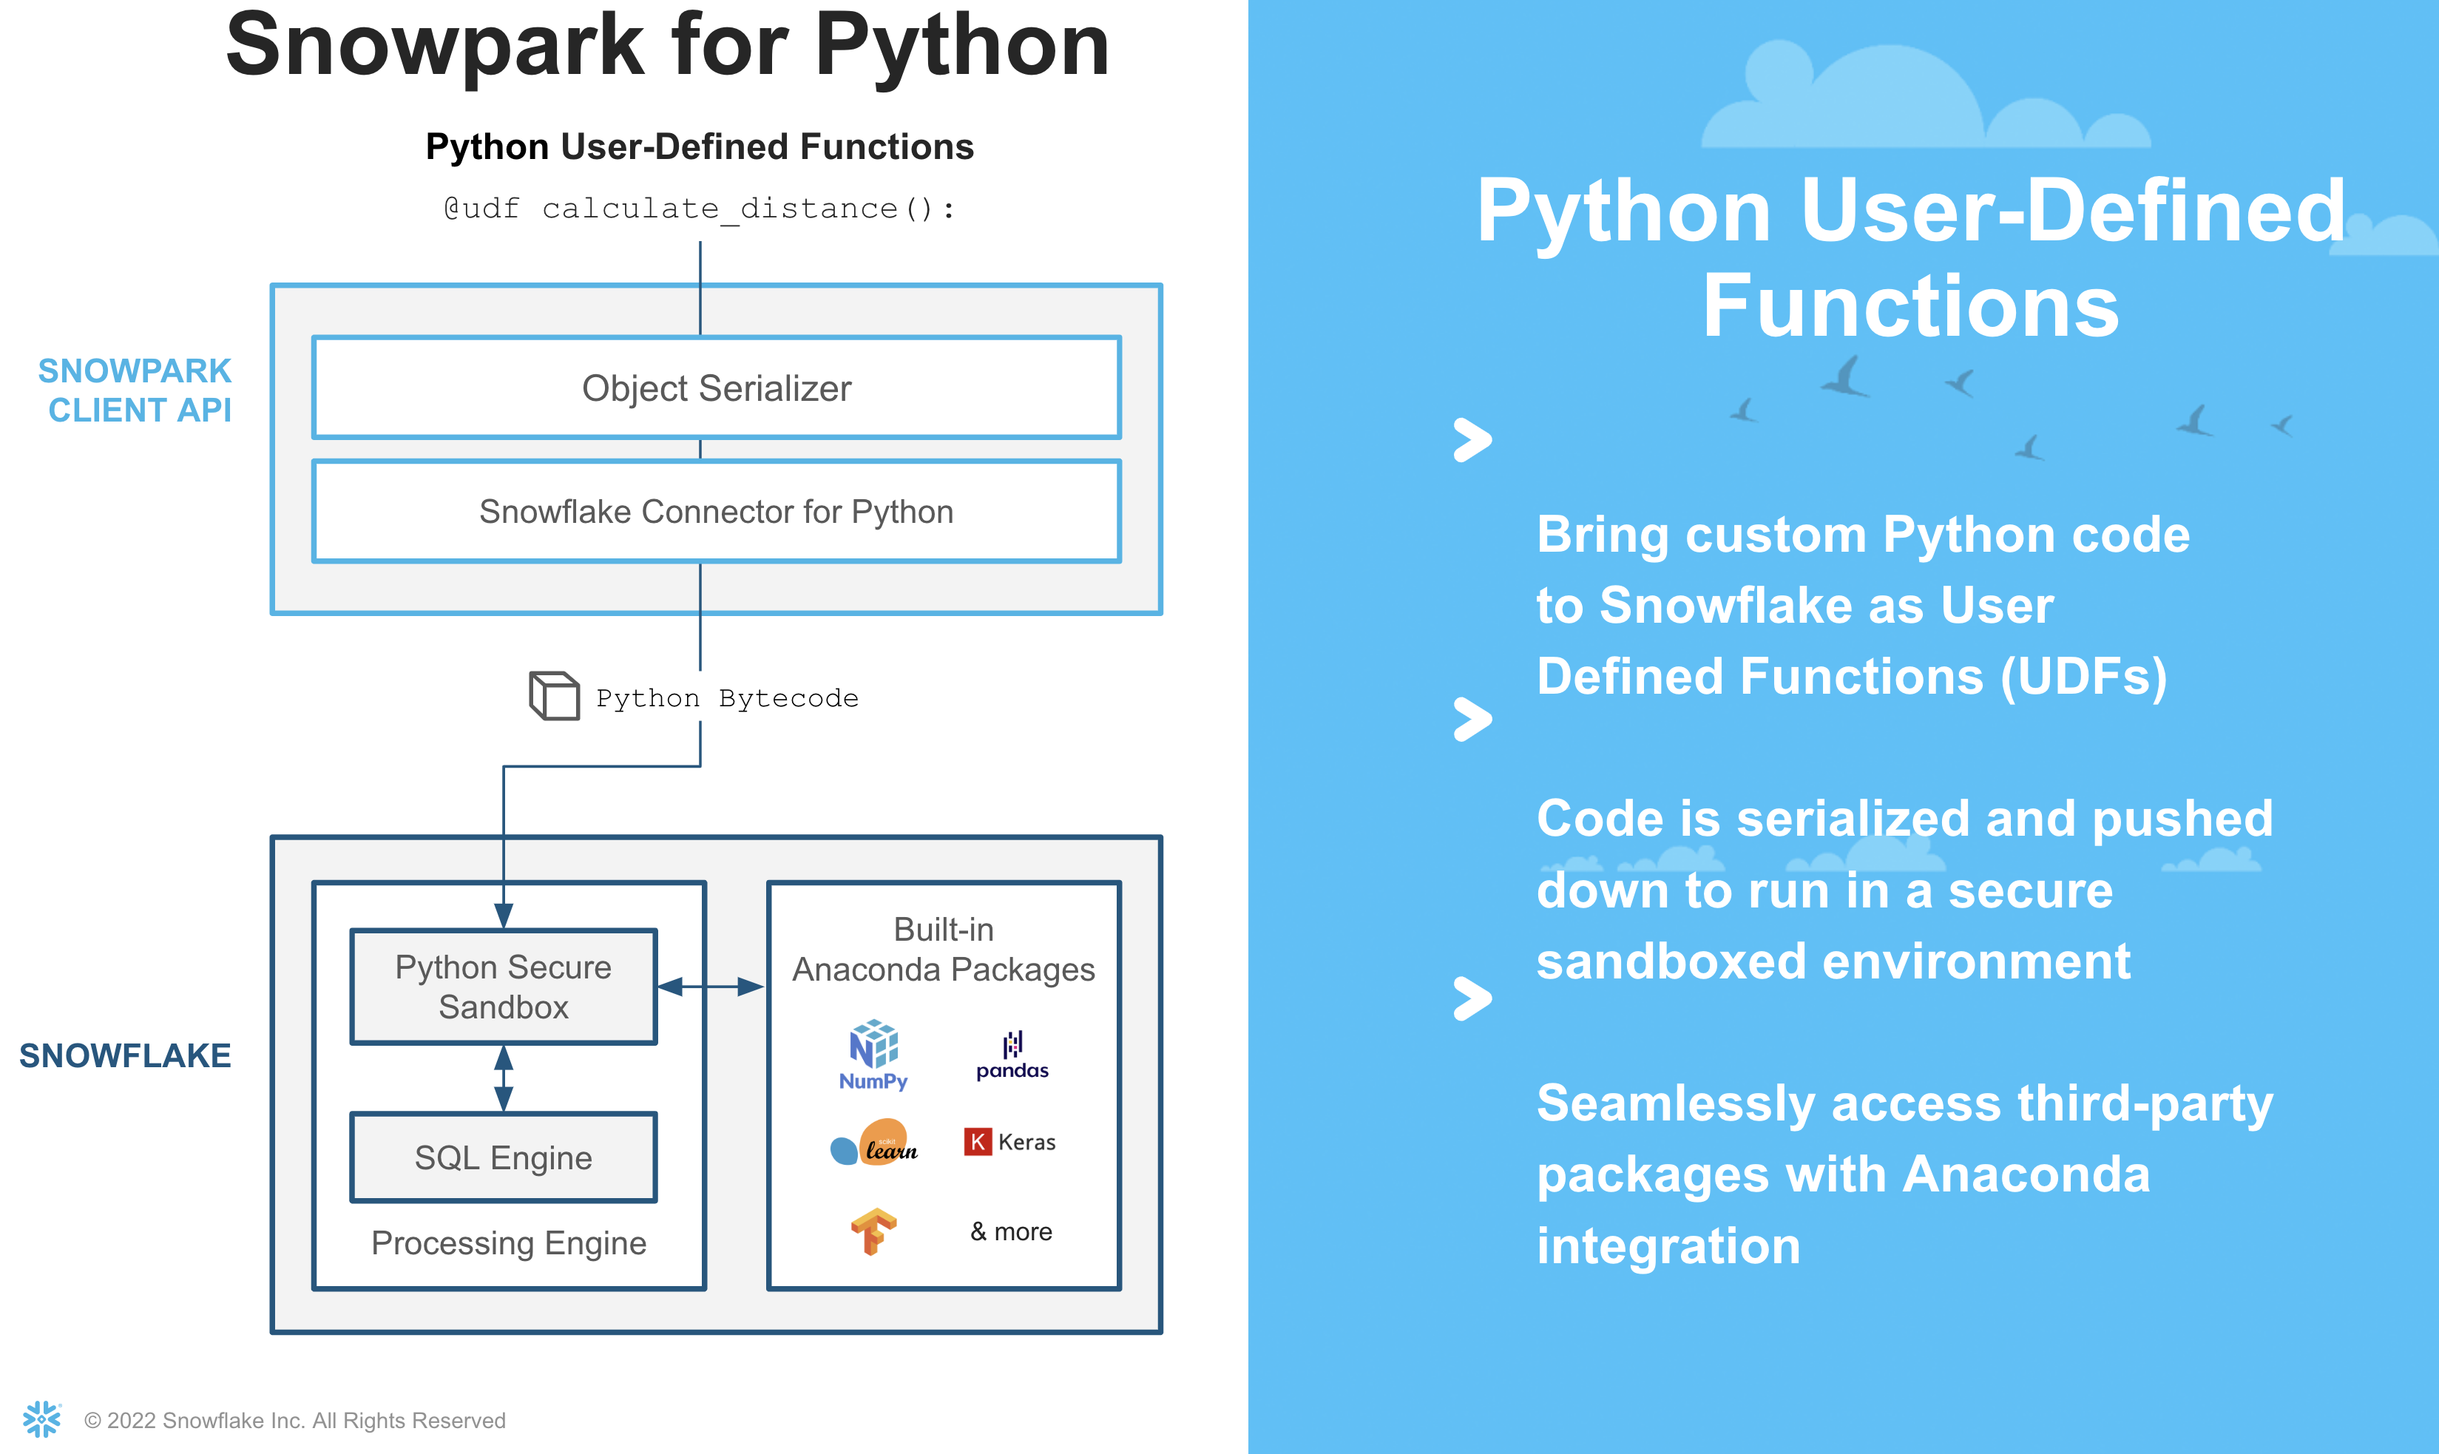Click the SQL Engine box
This screenshot has width=2439, height=1454.
504,1157
